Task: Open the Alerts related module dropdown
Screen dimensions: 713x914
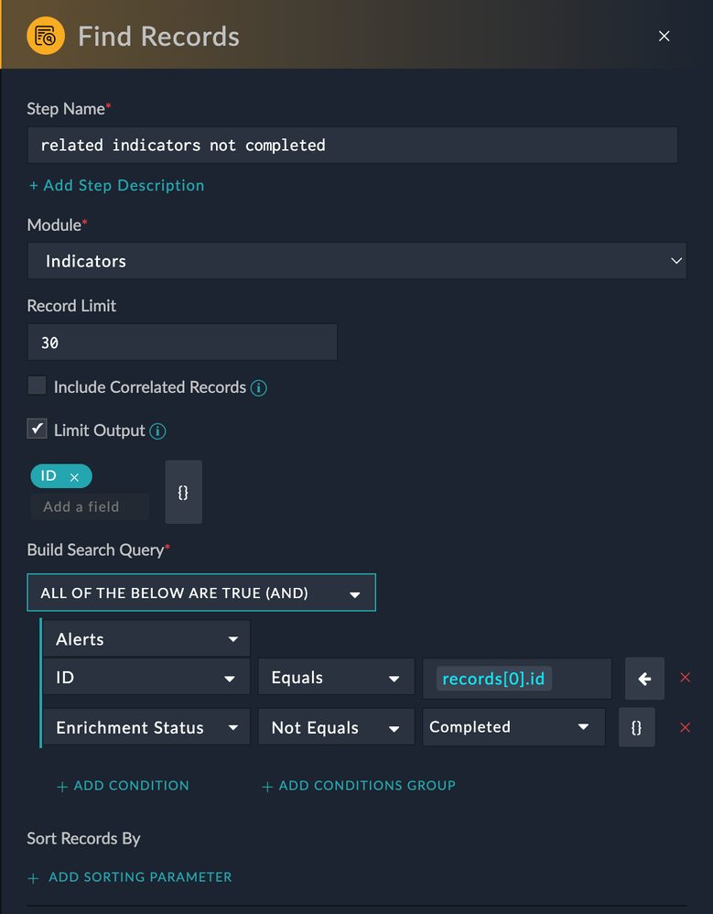Action: tap(146, 639)
